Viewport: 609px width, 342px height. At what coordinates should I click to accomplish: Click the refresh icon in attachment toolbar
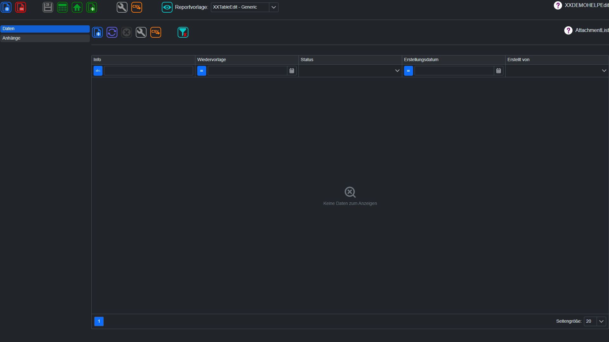click(112, 32)
